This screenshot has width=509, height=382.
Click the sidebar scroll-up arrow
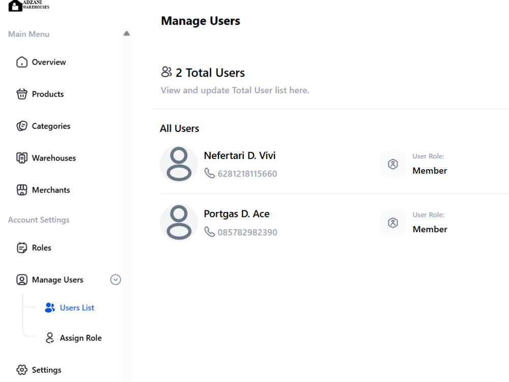[x=127, y=34]
